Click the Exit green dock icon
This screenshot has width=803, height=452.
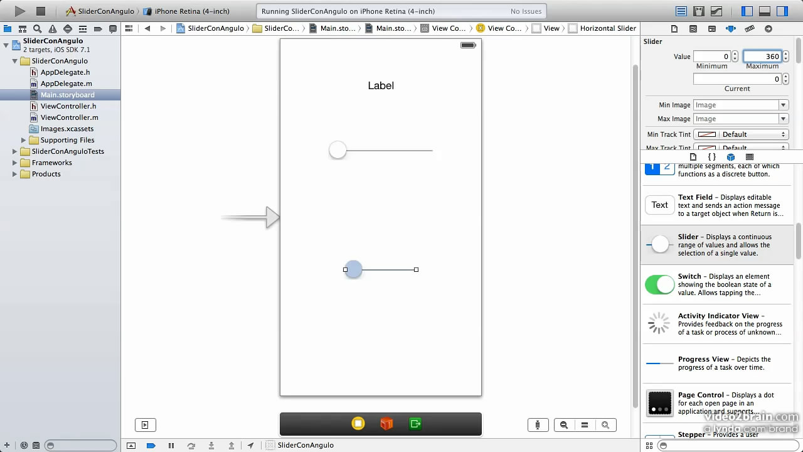[x=415, y=424]
